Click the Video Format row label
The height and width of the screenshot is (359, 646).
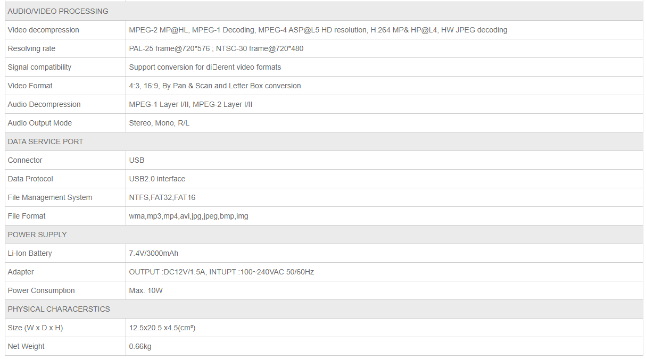30,86
